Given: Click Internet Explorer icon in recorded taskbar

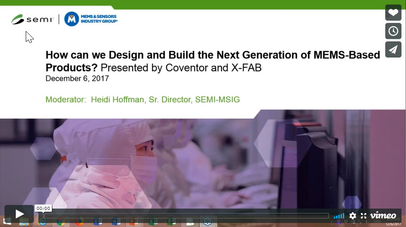Looking at the screenshot, I should (x=42, y=222).
